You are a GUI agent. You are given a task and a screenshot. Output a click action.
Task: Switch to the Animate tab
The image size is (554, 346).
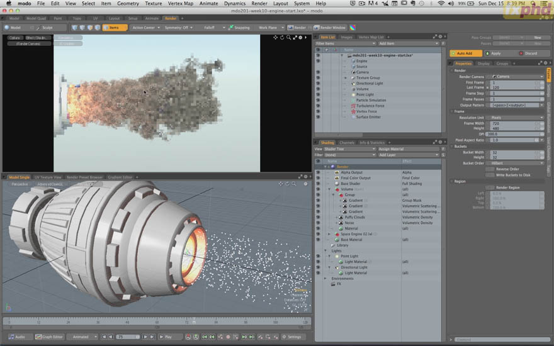click(x=152, y=18)
